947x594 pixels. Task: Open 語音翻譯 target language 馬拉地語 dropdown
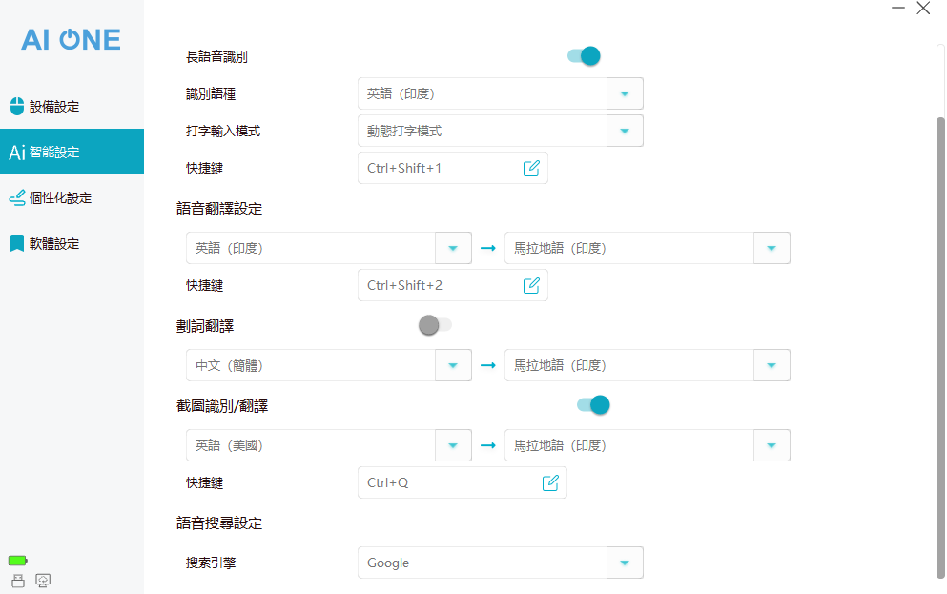point(772,248)
